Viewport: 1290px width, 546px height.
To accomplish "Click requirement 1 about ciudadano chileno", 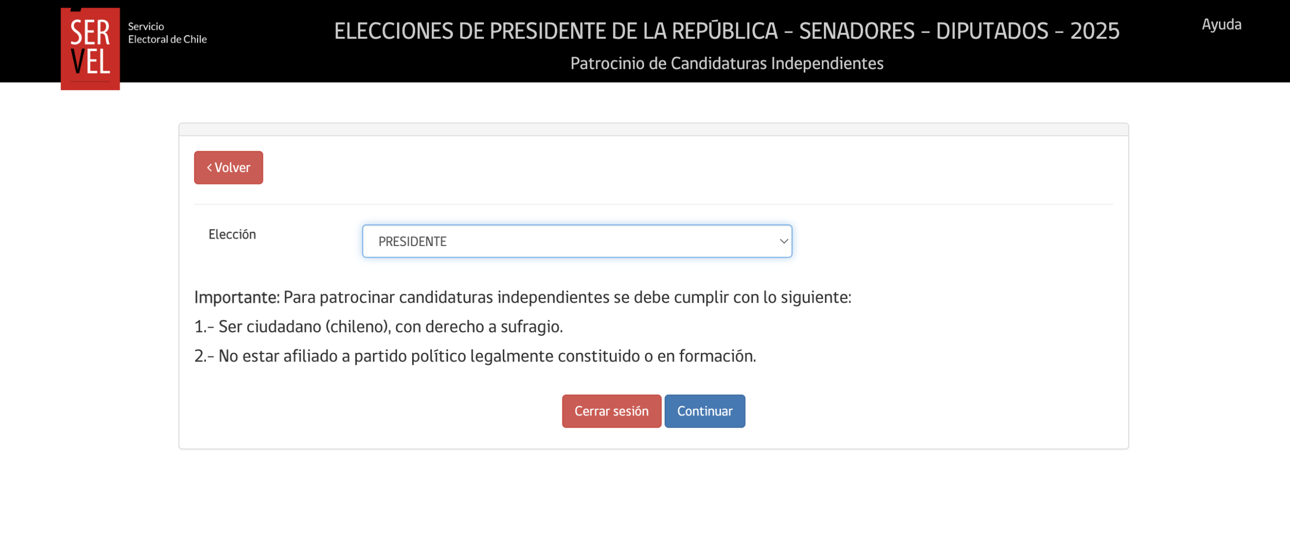I will [378, 326].
